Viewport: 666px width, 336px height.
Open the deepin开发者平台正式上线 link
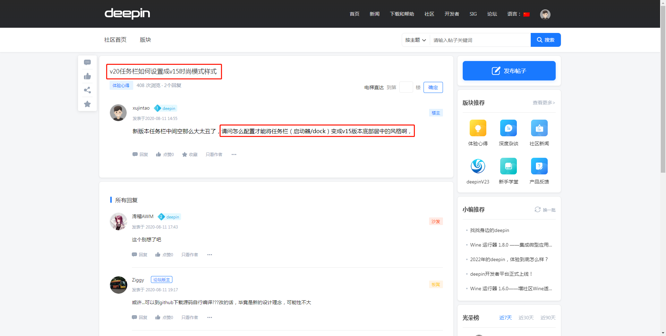(x=501, y=274)
